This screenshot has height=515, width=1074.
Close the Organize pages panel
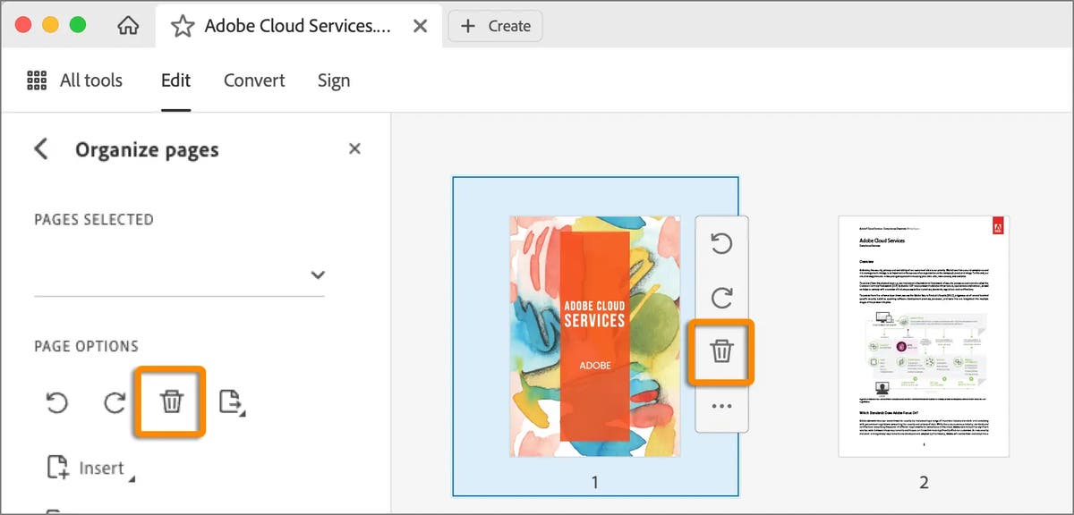(x=354, y=148)
